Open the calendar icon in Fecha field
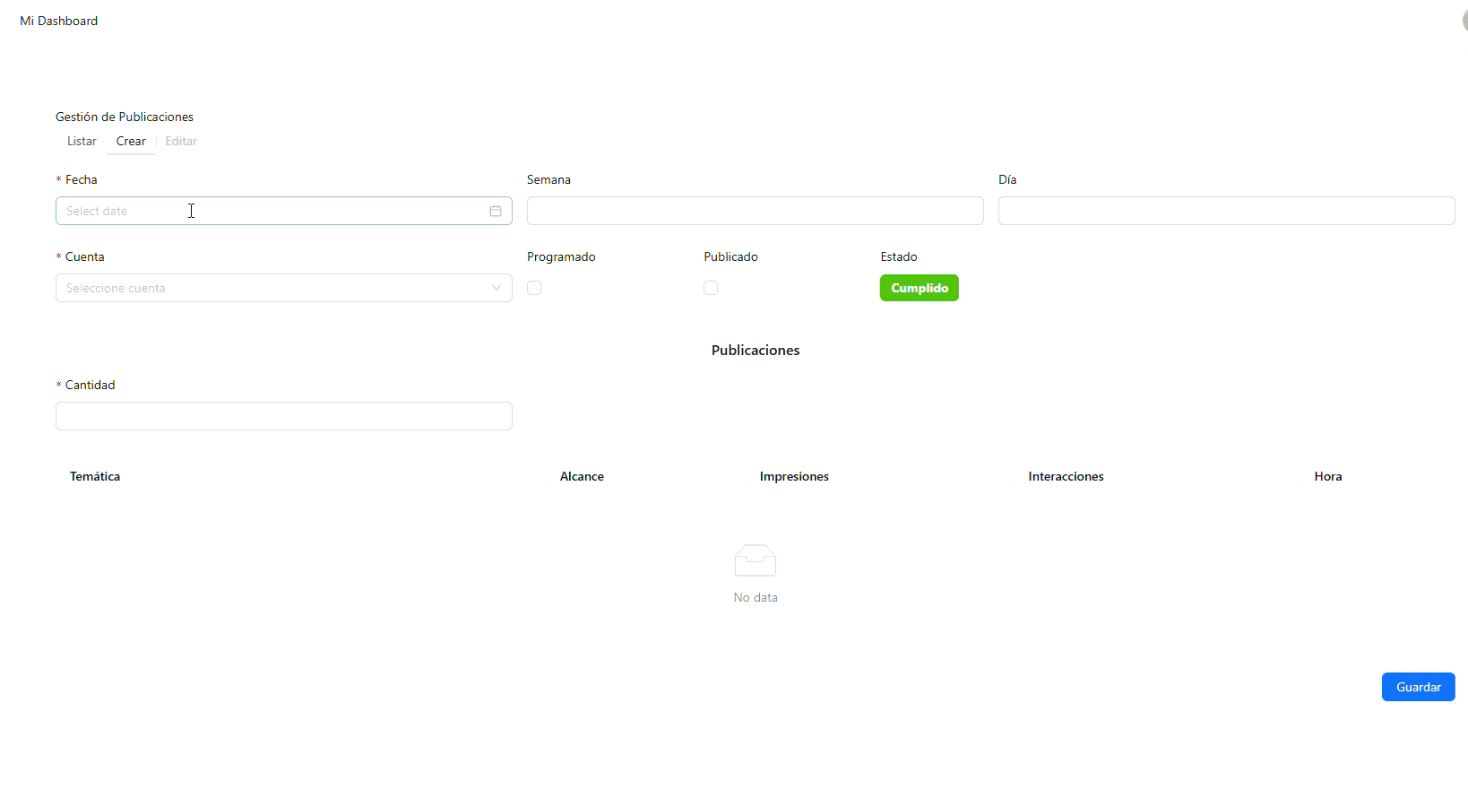 coord(496,211)
